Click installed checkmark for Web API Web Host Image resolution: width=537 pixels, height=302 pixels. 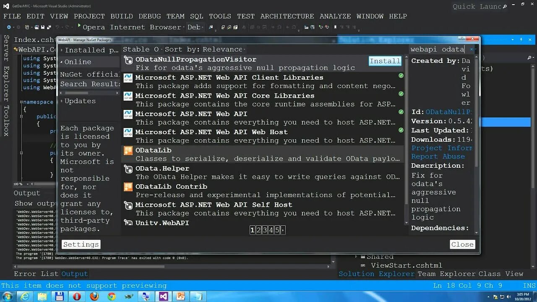coord(401,130)
